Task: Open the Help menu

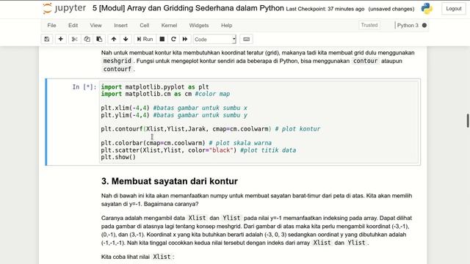Action: pyautogui.click(x=227, y=26)
